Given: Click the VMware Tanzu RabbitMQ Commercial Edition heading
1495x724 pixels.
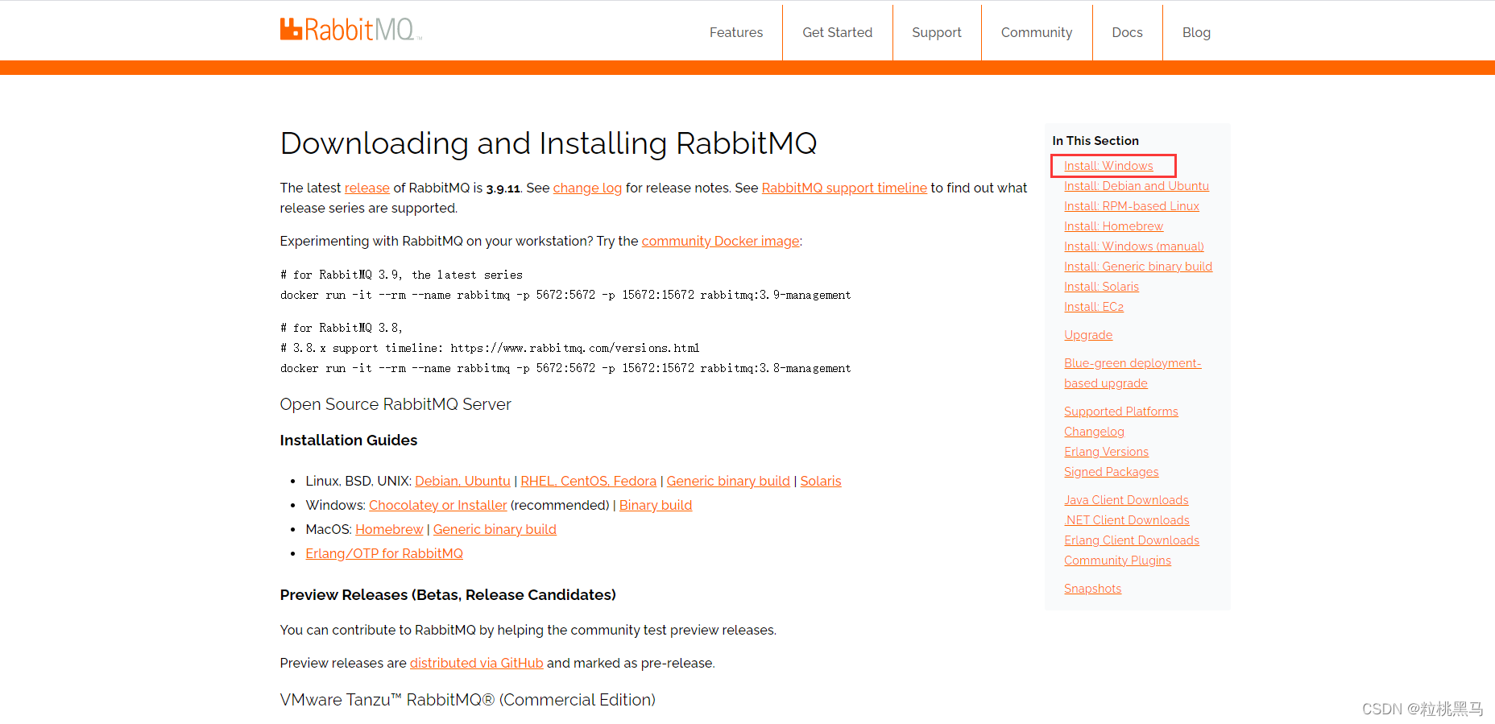Looking at the screenshot, I should click(467, 700).
